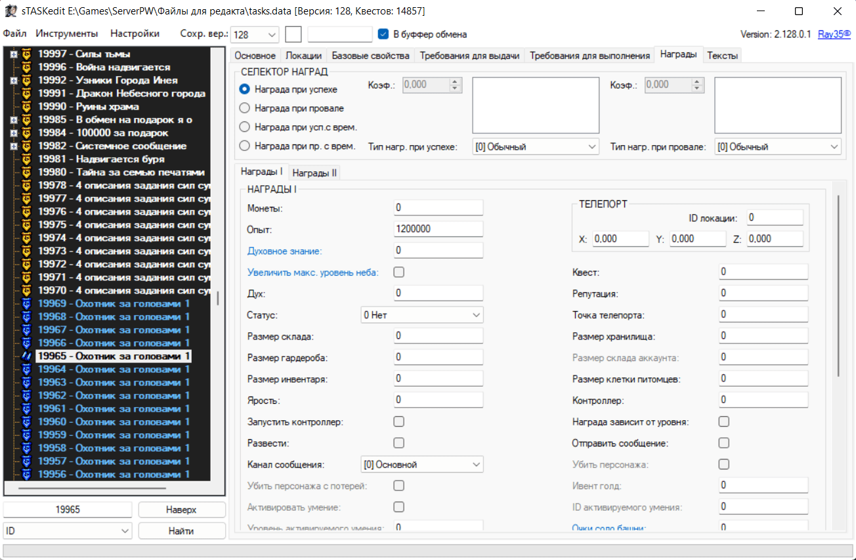This screenshot has width=856, height=560.
Task: Click the gold quest icon of task 19996
Action: [27, 67]
